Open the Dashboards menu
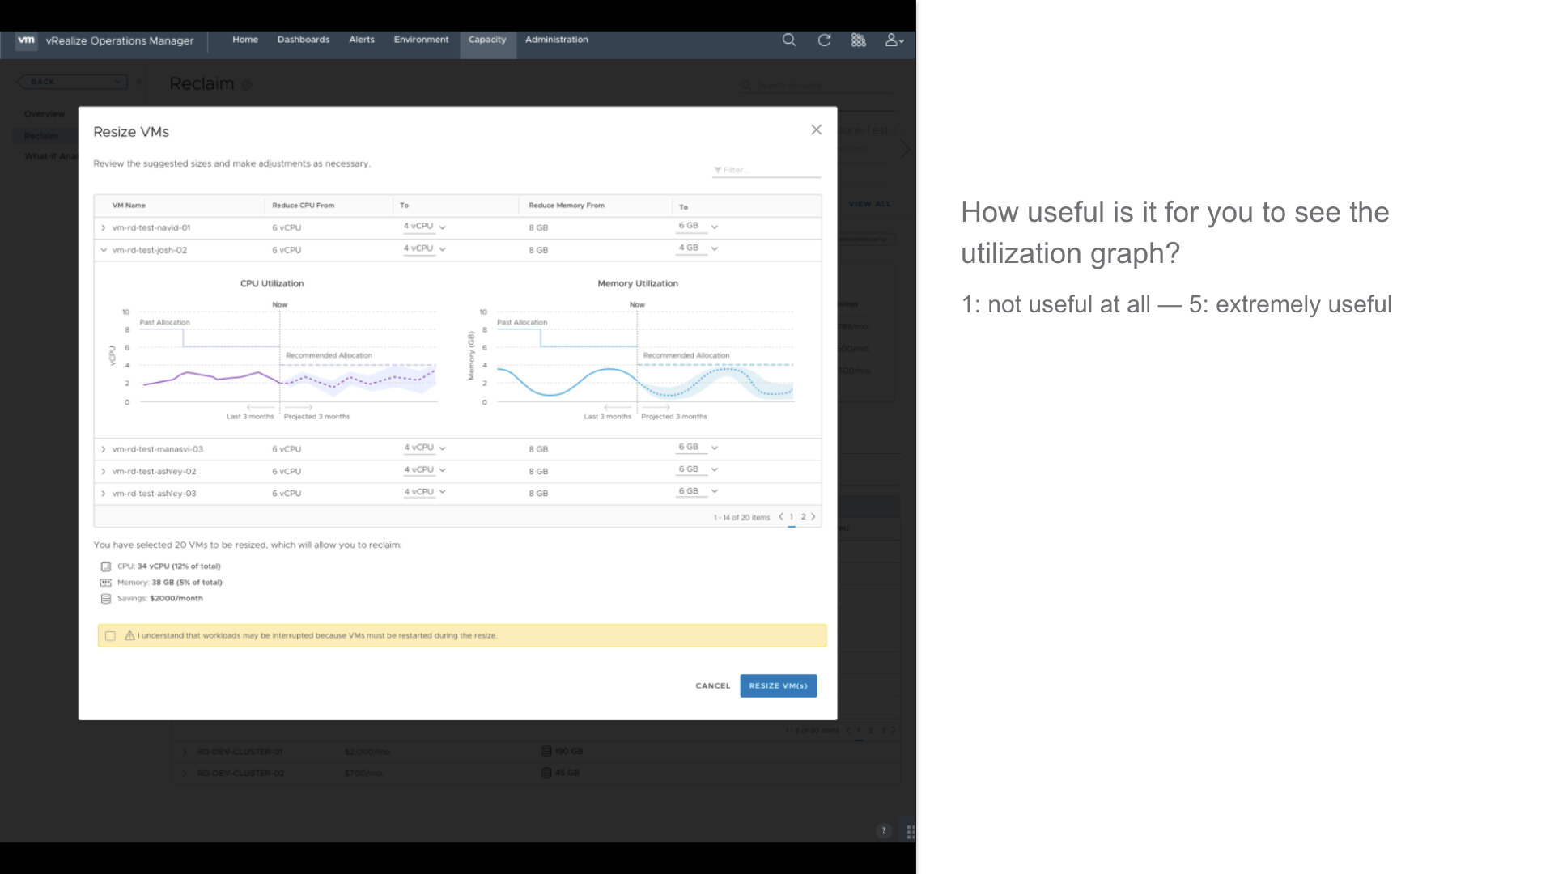 [304, 40]
